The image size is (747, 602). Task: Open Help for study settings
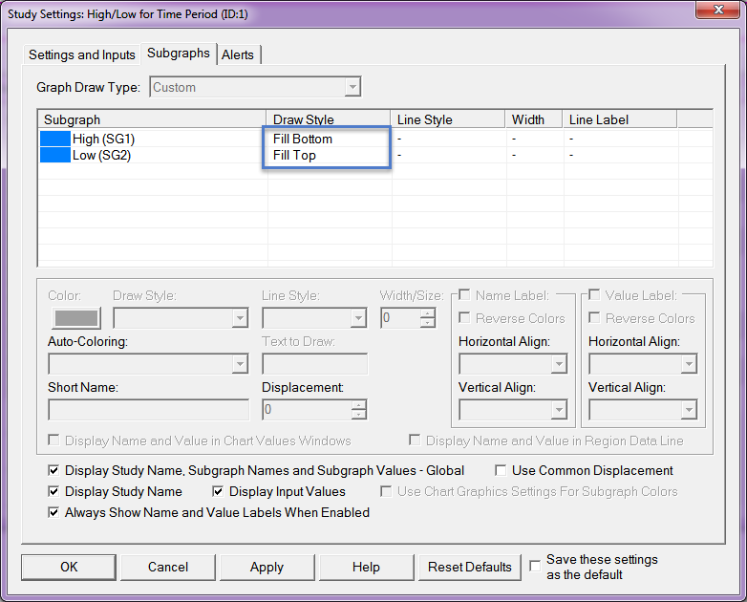[366, 567]
